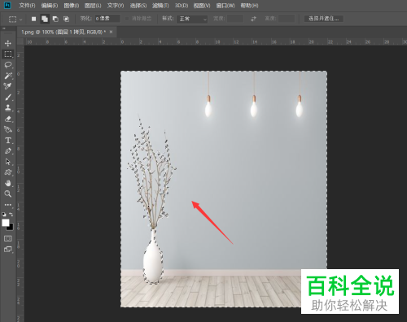Select the Eraser tool
Viewport: 407px width, 322px height.
tap(8, 119)
